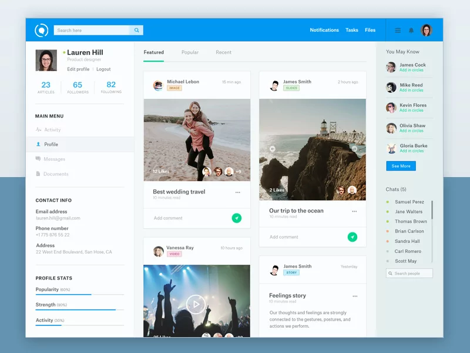This screenshot has height=353, width=470.
Task: Click the Search people magnifier icon
Action: (x=390, y=274)
